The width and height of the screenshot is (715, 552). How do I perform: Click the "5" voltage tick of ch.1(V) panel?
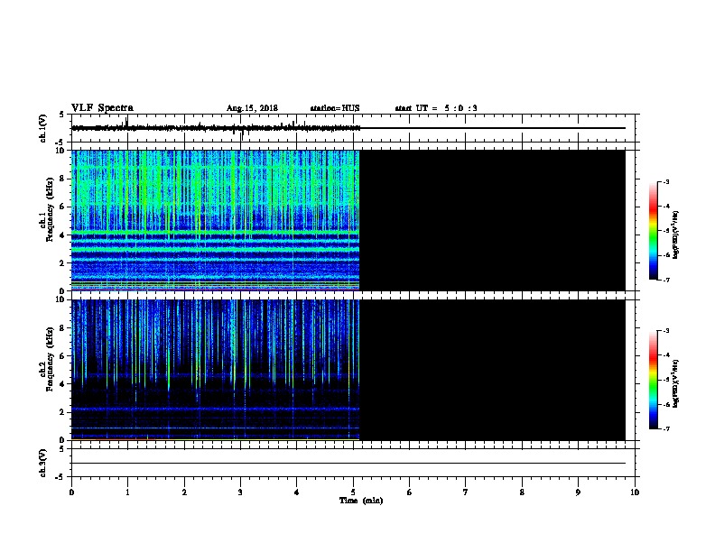62,115
